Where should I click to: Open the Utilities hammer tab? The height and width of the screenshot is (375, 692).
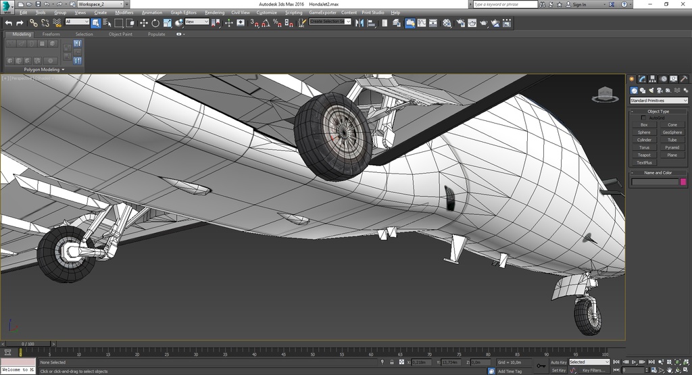[x=684, y=79]
